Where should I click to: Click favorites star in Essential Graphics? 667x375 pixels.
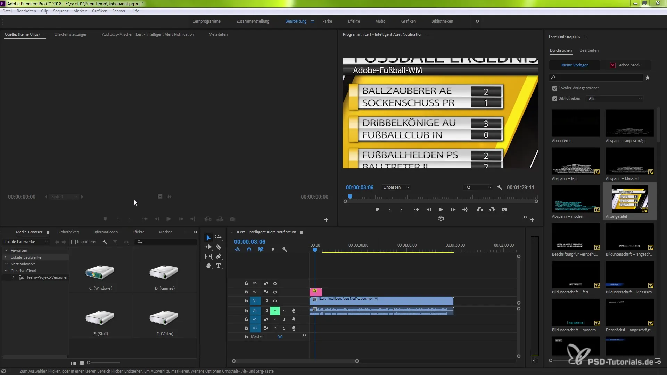click(x=648, y=77)
